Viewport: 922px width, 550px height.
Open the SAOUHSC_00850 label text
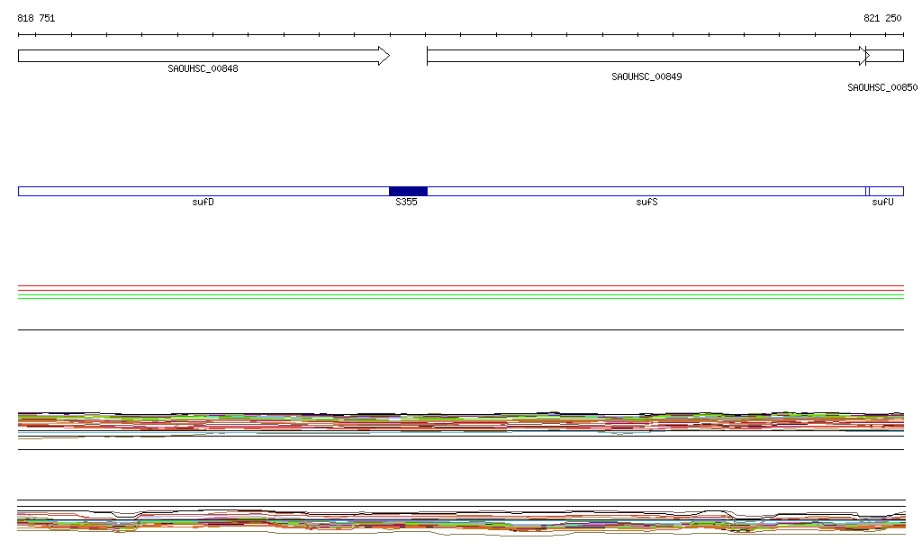[882, 87]
